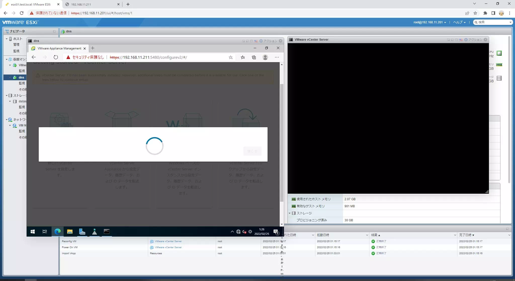Open File Explorer on guest taskbar
515x281 pixels.
tap(70, 232)
